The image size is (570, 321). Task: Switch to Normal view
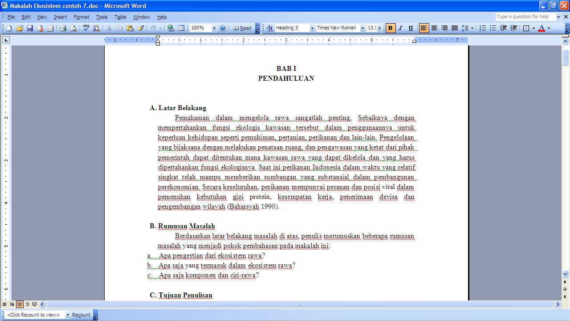tap(4, 305)
